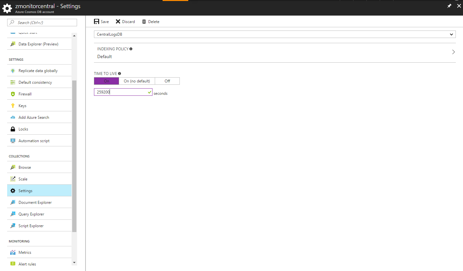
Task: Click the Script Explorer icon
Action: coord(13,226)
